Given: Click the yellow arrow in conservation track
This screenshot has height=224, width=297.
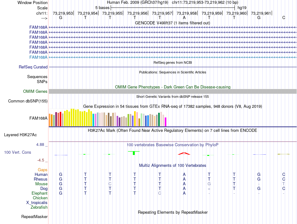Looking at the screenshot, I should (x=284, y=154).
